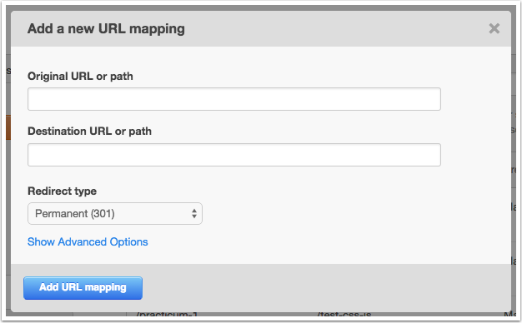Click the Add URL mapping button
Viewport: 522px width, 323px height.
tap(83, 288)
